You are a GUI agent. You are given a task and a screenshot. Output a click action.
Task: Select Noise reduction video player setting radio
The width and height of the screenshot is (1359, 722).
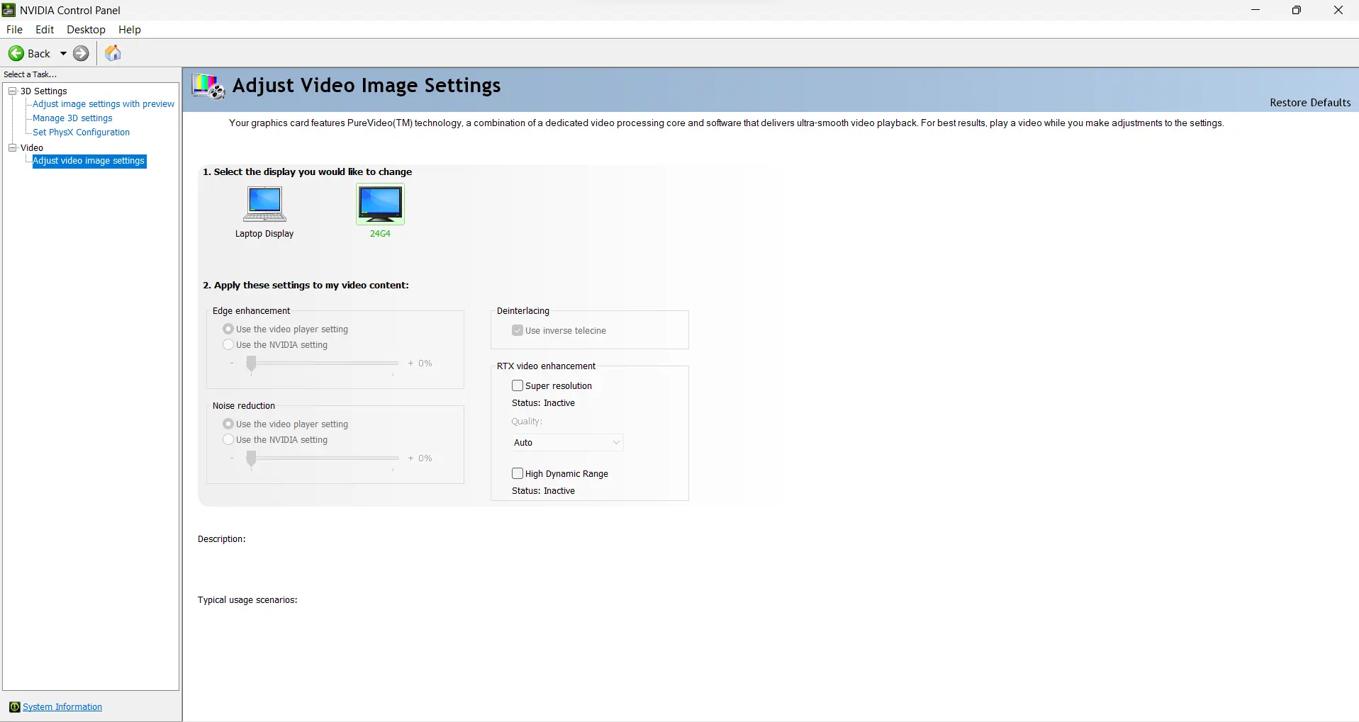coord(228,424)
